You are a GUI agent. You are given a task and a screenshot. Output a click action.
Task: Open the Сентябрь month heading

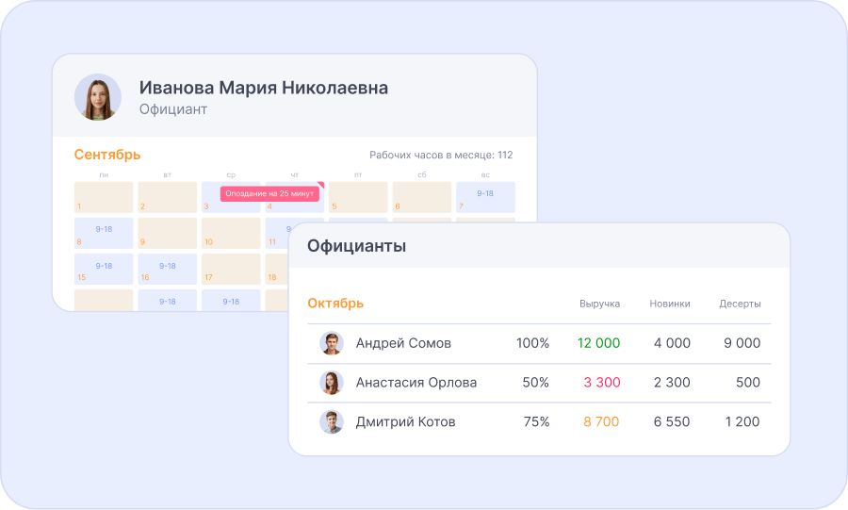click(107, 155)
